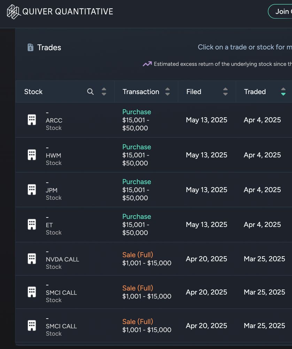Image resolution: width=292 pixels, height=349 pixels.
Task: Click the Purchase label in the ARCC row
Action: tap(137, 112)
